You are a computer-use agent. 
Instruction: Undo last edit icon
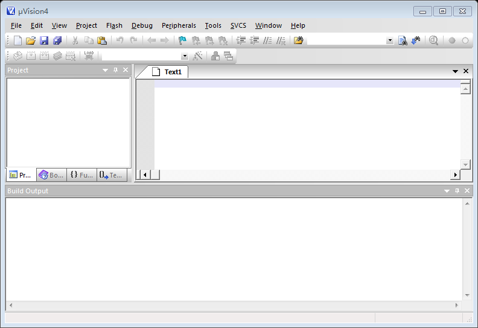coord(120,40)
